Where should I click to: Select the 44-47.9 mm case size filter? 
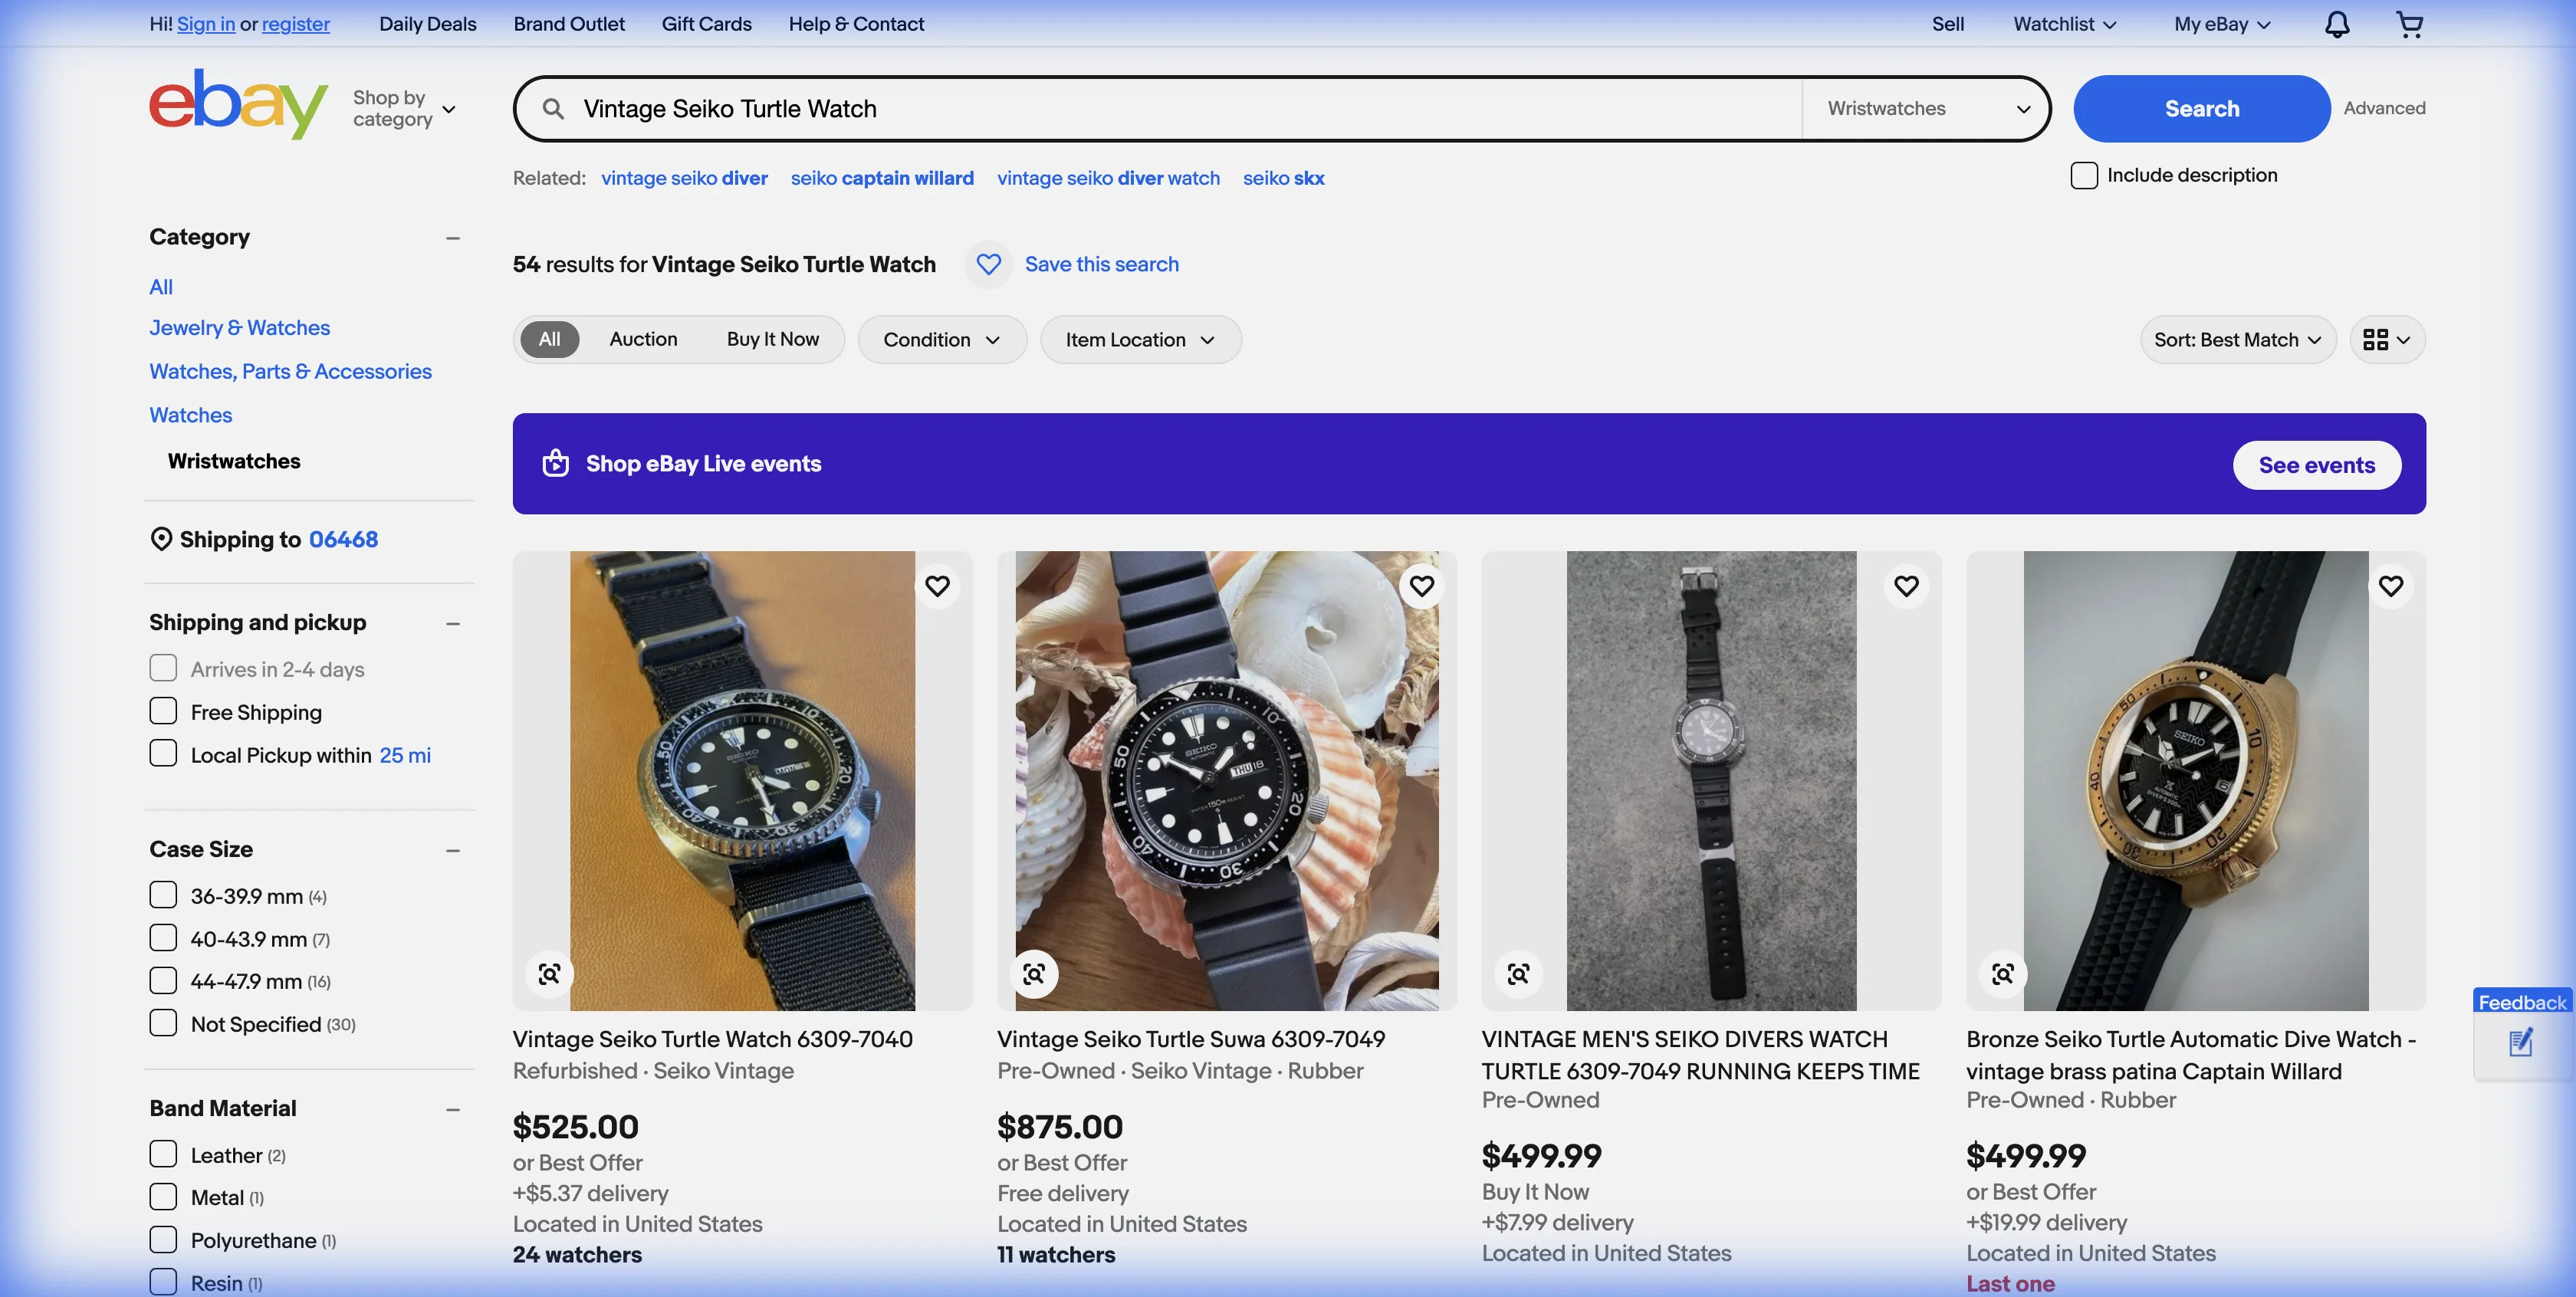pyautogui.click(x=163, y=980)
